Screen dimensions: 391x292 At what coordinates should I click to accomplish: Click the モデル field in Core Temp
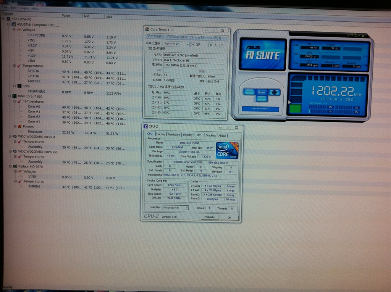pos(194,55)
